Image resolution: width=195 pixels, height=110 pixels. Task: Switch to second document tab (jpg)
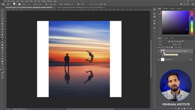[80, 7]
